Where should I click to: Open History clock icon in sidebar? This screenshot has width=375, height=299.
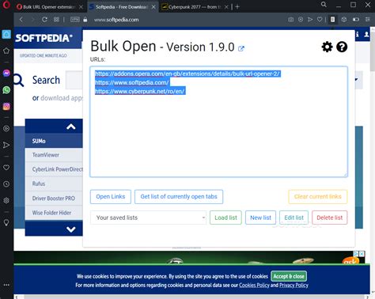6,184
